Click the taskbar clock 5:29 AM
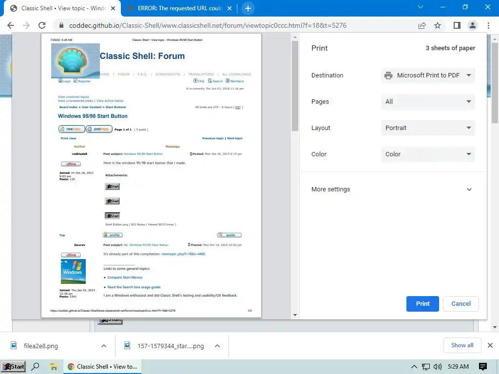Image resolution: width=499 pixels, height=374 pixels. click(x=458, y=367)
